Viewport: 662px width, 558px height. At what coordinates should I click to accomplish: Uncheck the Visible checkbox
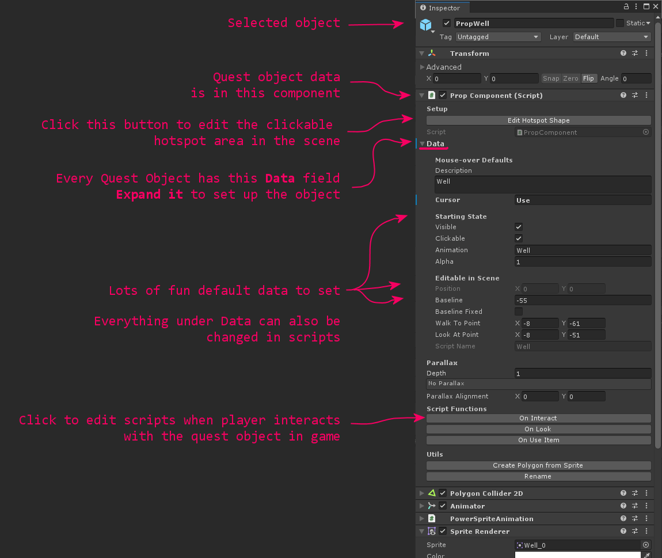(519, 227)
